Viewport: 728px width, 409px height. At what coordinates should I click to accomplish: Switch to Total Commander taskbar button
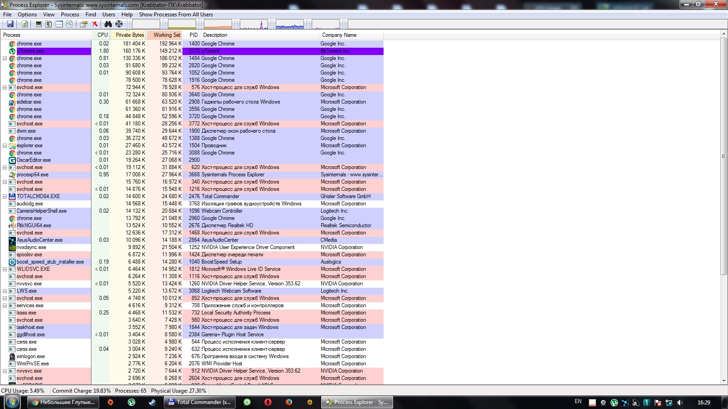point(199,402)
